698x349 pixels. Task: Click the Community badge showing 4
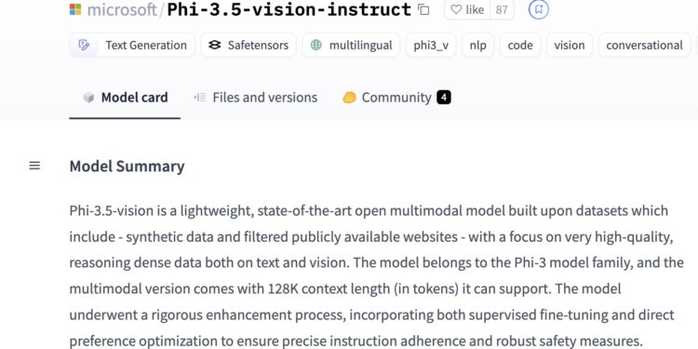[x=444, y=97]
